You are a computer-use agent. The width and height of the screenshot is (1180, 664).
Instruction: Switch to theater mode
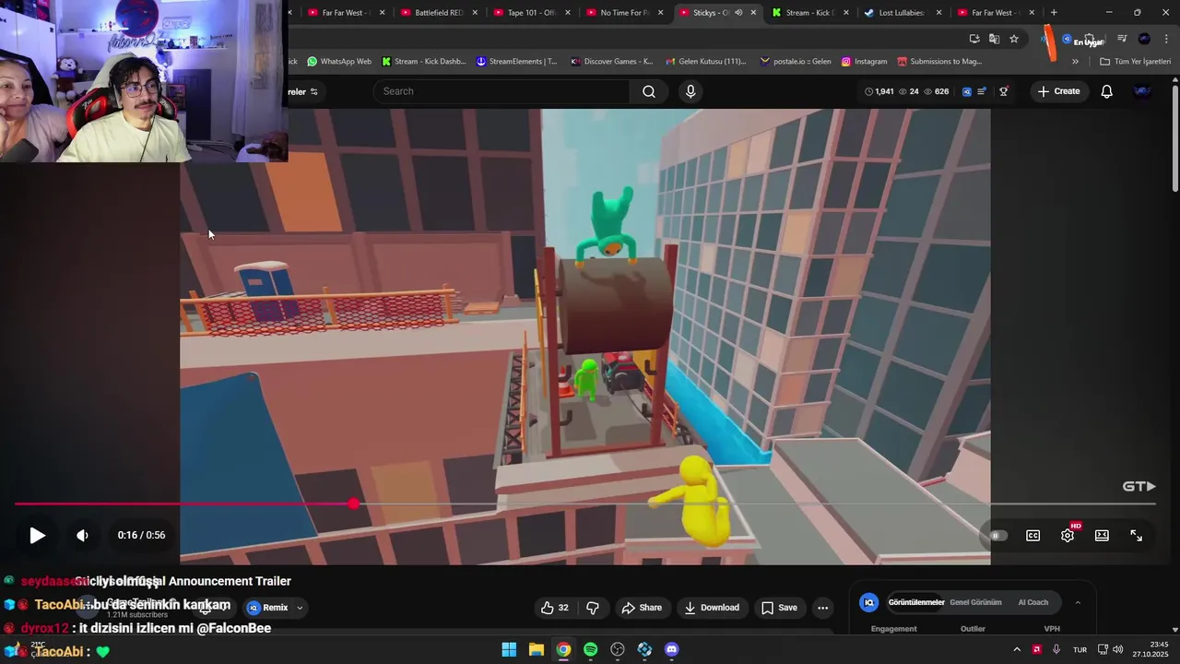click(x=1102, y=536)
